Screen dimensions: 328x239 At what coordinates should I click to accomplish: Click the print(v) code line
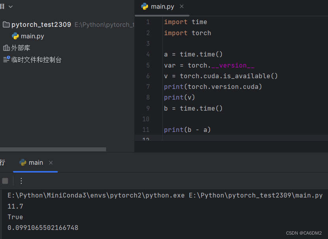(179, 98)
